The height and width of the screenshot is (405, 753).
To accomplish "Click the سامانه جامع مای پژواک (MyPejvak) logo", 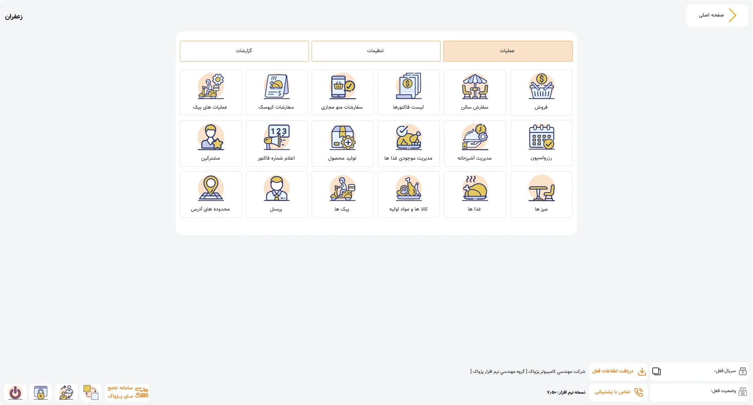I will tap(128, 392).
